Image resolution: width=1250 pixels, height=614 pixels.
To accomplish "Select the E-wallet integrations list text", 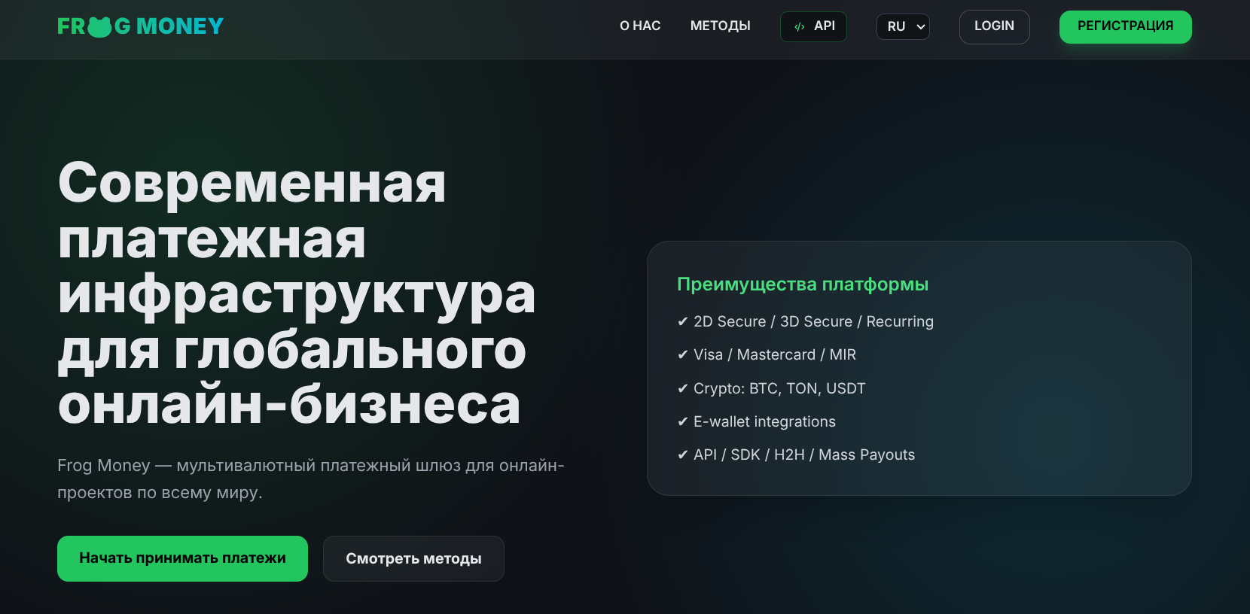I will point(764,422).
